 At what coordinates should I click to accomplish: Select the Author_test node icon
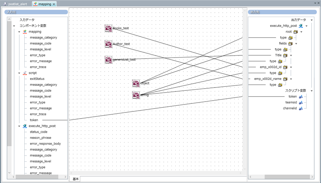point(108,44)
